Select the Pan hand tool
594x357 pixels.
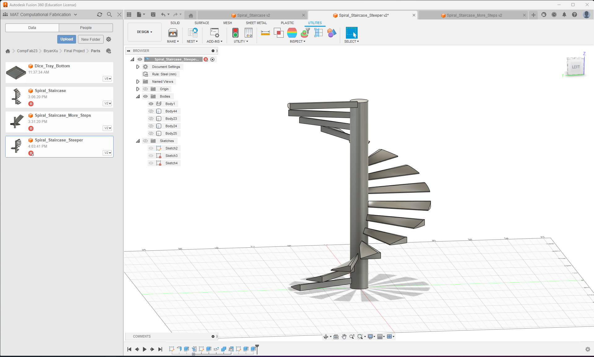click(344, 337)
